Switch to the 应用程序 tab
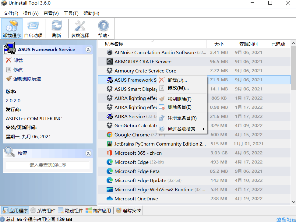This screenshot has width=296, height=222. [15, 210]
